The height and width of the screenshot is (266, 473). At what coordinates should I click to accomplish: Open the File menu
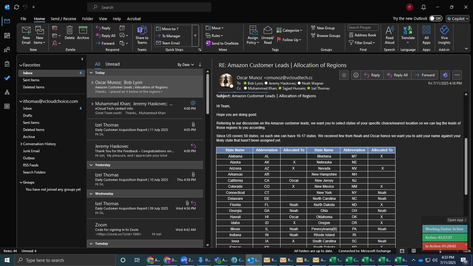tap(23, 19)
